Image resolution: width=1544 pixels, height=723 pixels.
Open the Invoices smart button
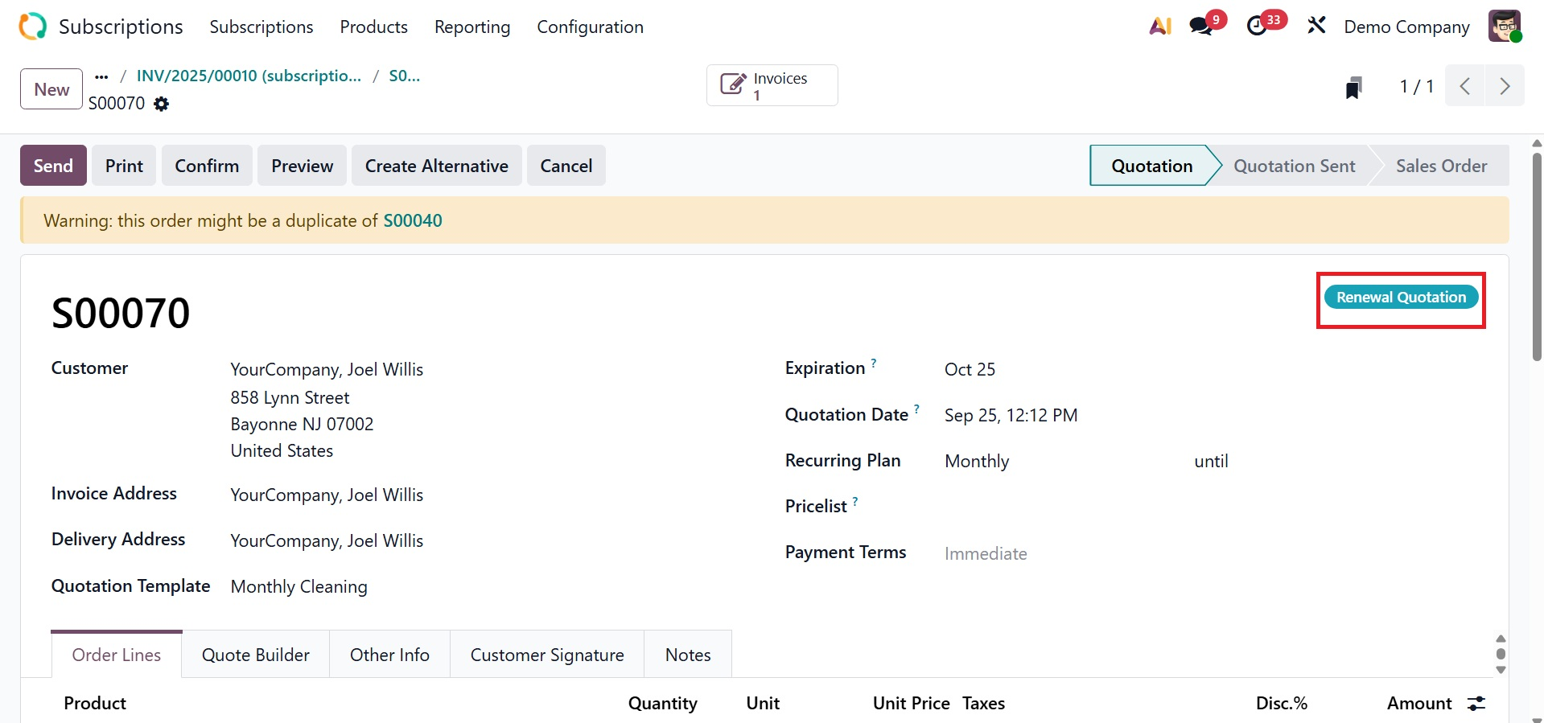pos(772,86)
